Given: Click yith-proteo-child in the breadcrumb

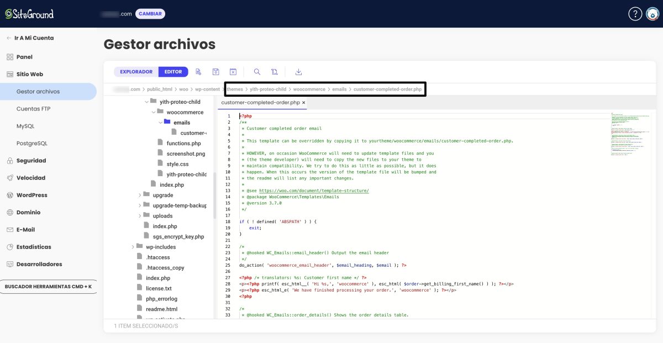Looking at the screenshot, I should tap(268, 89).
